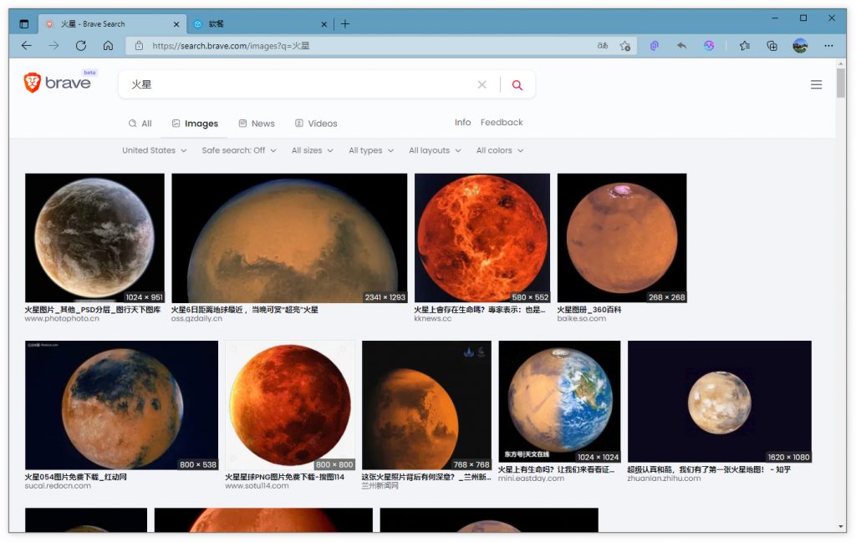Open the All colors filter dropdown

pos(499,150)
